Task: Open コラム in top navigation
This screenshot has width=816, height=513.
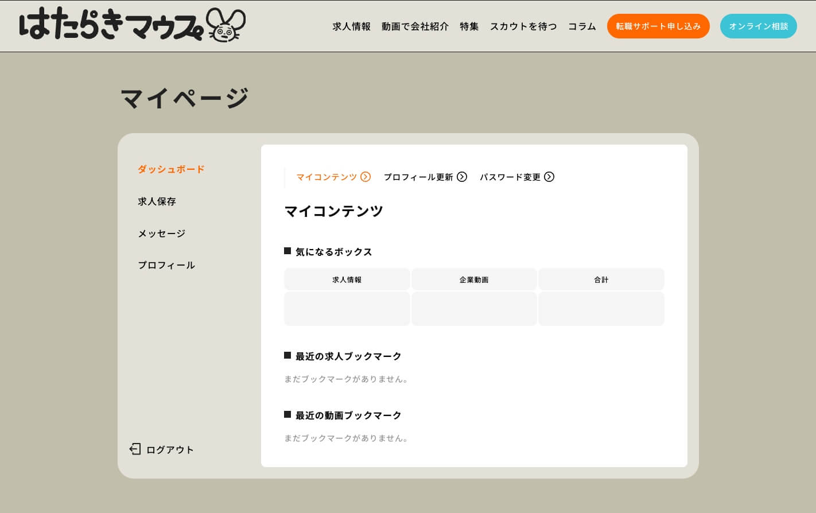Action: pos(582,26)
